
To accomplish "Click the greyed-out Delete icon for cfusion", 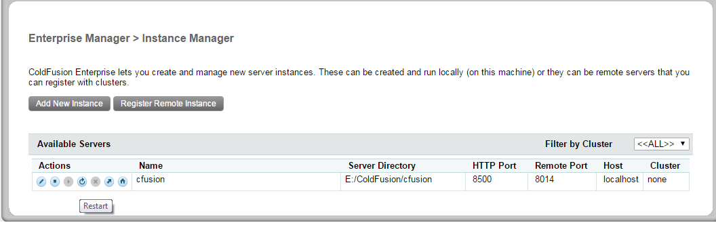I will (96, 182).
